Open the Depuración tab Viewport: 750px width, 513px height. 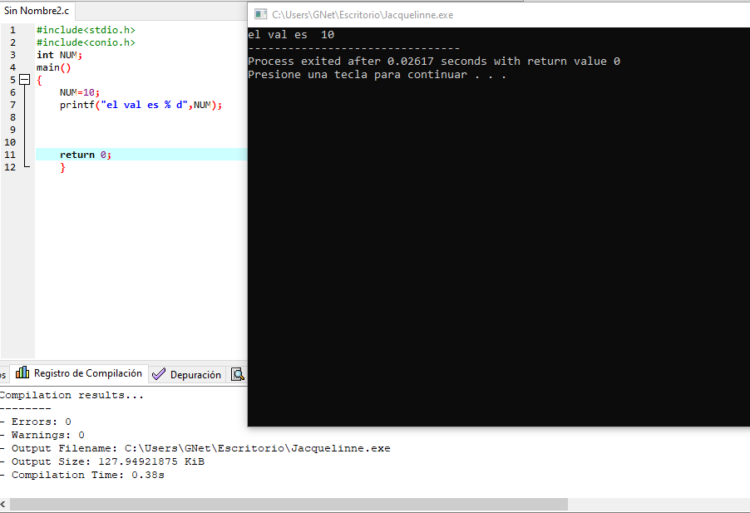pos(186,374)
